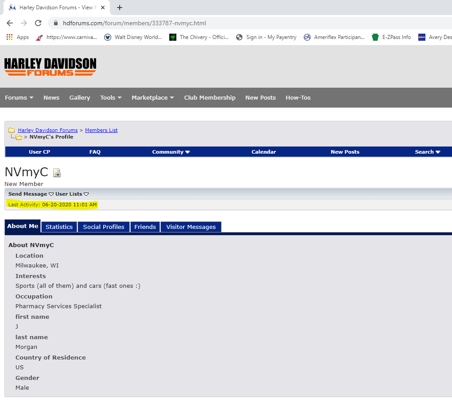
Task: Open the Members List breadcrumb link
Action: pyautogui.click(x=101, y=130)
